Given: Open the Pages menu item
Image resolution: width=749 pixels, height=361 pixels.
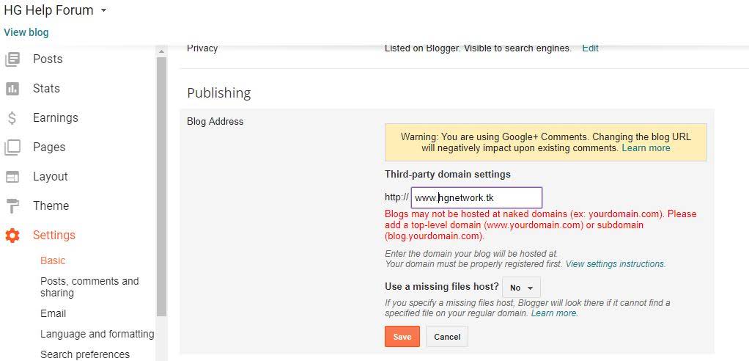Looking at the screenshot, I should [x=49, y=147].
